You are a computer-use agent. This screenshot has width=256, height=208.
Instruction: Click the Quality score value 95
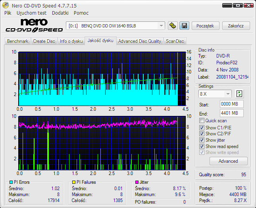coord(244,175)
